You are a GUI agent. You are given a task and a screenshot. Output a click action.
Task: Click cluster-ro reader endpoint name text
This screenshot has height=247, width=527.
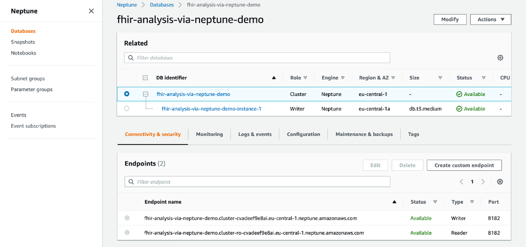254,233
